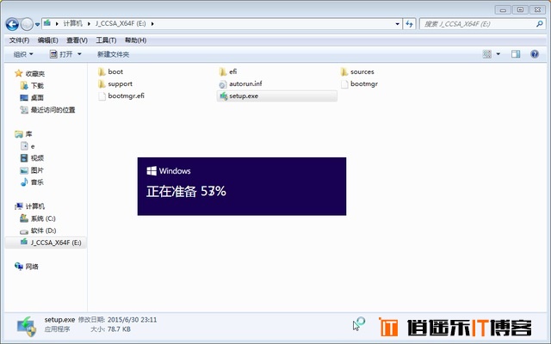The image size is (551, 344).
Task: Go back with the Back arrow button
Action: 12,24
